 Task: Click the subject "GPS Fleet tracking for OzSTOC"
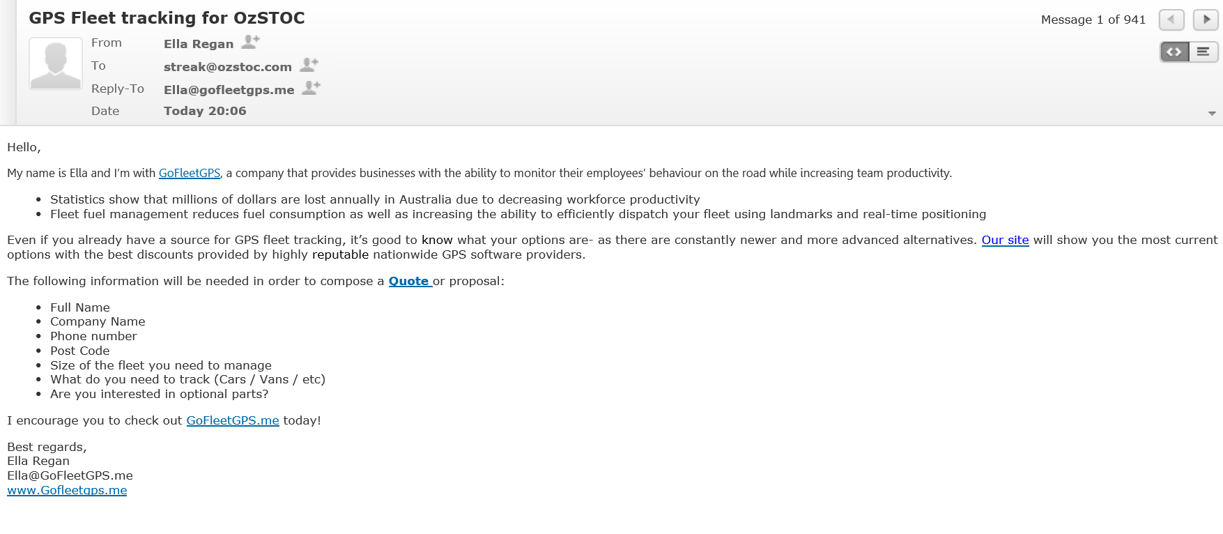(x=167, y=18)
